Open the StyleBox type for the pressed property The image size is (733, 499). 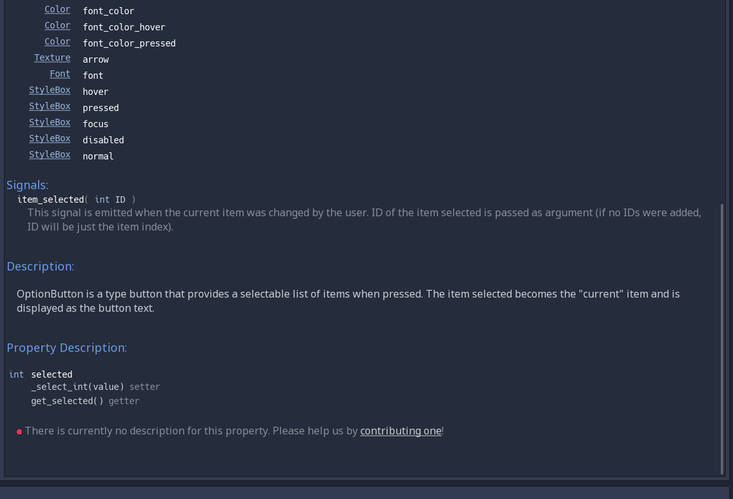click(50, 106)
